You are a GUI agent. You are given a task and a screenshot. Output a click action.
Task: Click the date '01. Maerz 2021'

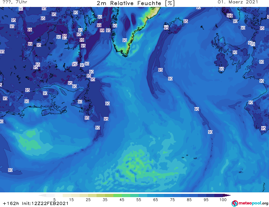pyautogui.click(x=238, y=2)
